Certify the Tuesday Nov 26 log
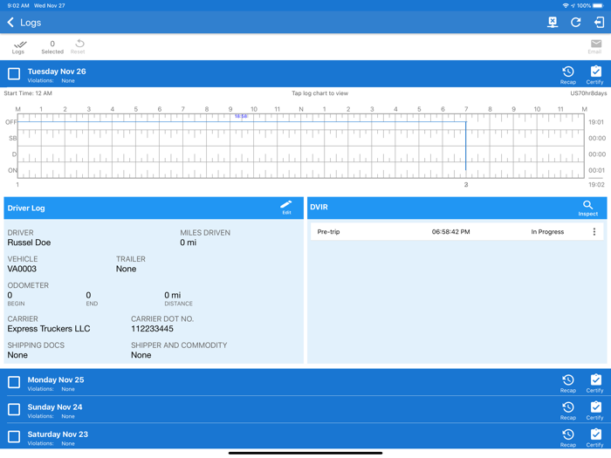This screenshot has width=611, height=458. tap(595, 75)
